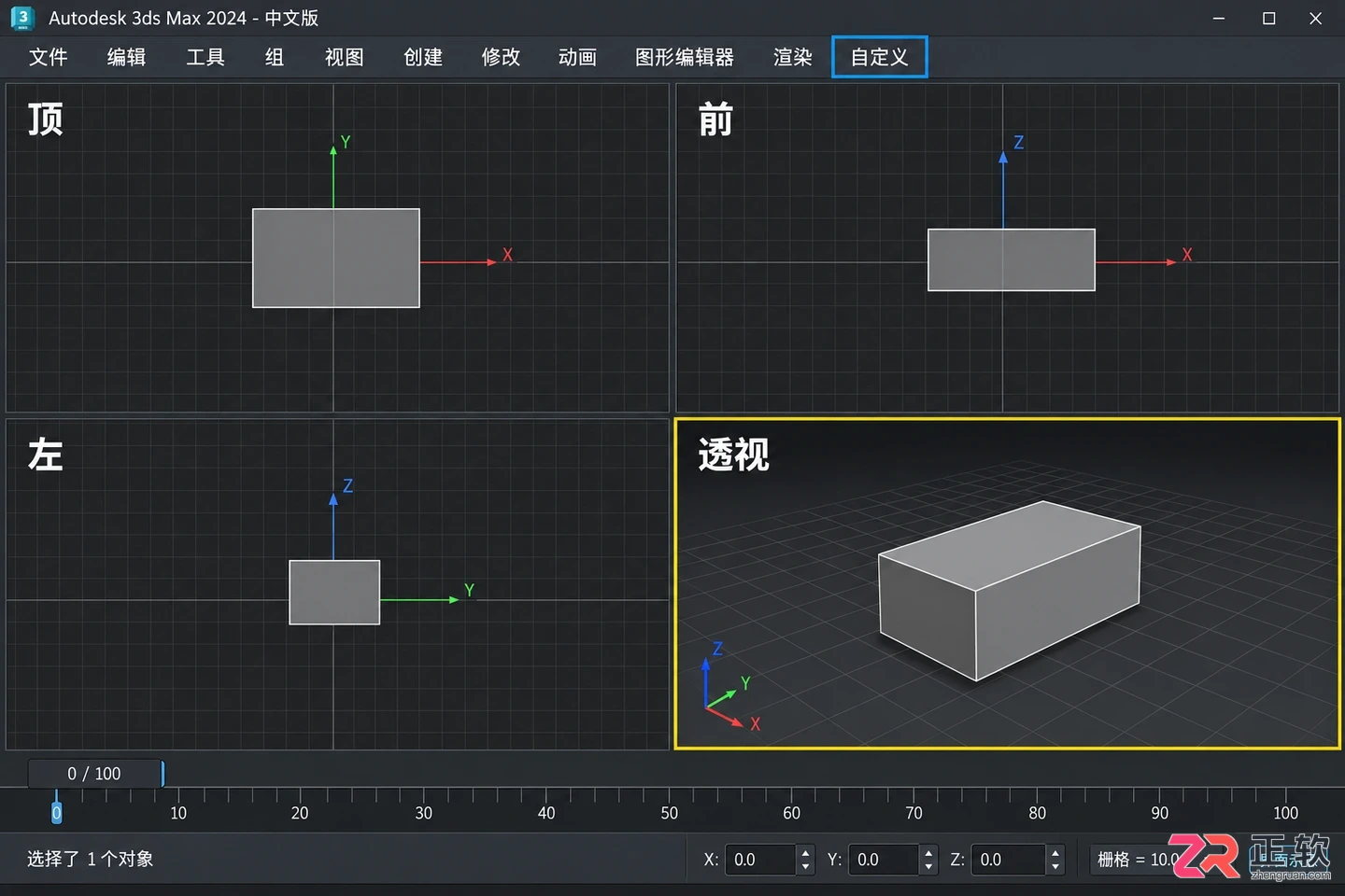The width and height of the screenshot is (1345, 896).
Task: Select the box in the 前 viewport
Action: click(1012, 259)
